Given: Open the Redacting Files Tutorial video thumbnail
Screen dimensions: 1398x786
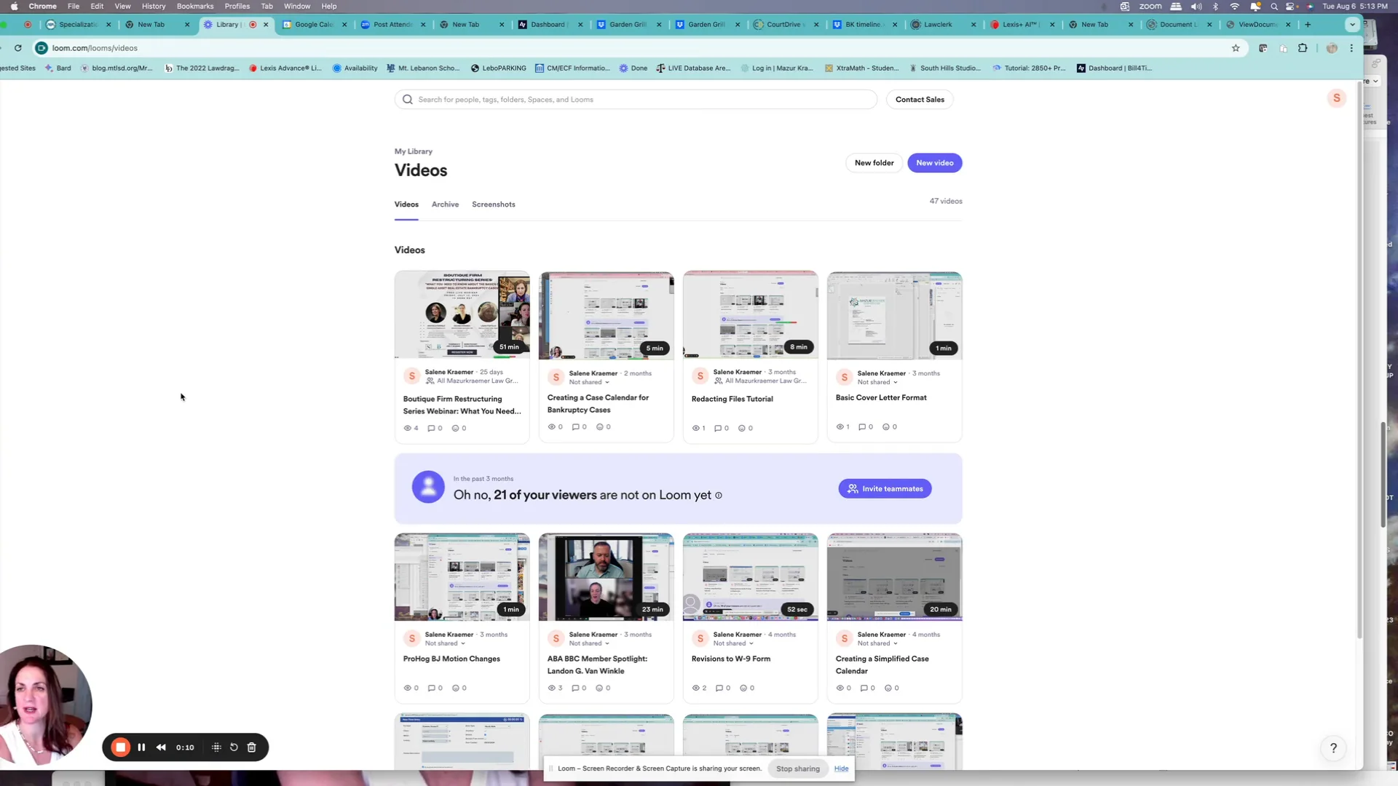Looking at the screenshot, I should click(x=750, y=315).
